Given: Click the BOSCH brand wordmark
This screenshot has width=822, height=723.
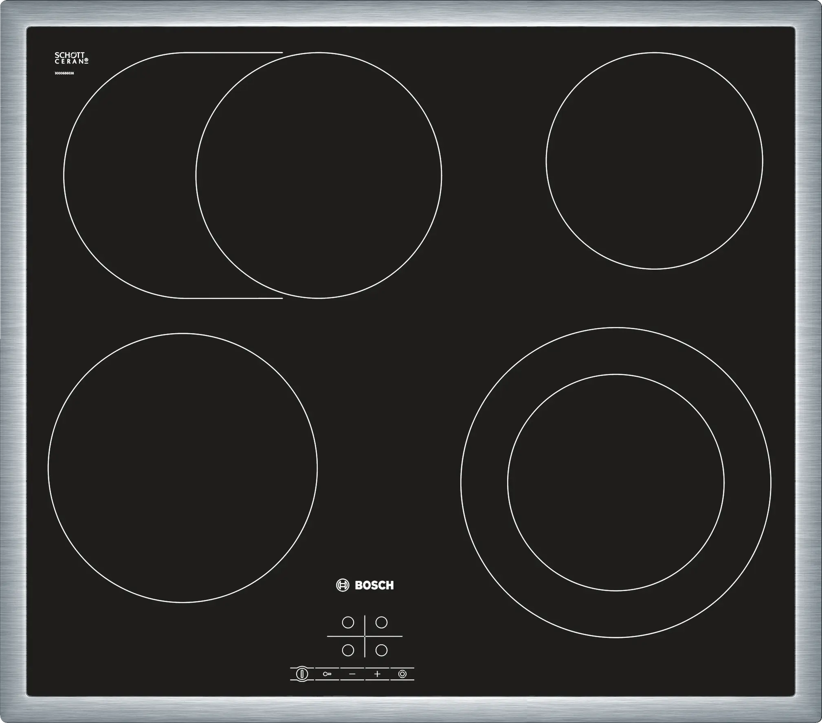Looking at the screenshot, I should [x=374, y=585].
